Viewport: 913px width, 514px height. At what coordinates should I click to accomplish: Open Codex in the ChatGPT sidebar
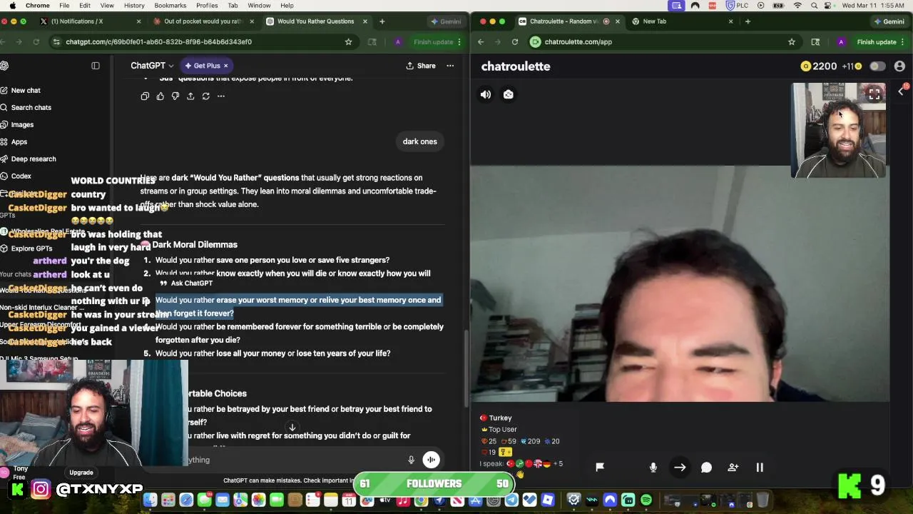pos(21,176)
